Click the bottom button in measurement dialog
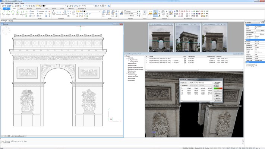 (x=218, y=101)
